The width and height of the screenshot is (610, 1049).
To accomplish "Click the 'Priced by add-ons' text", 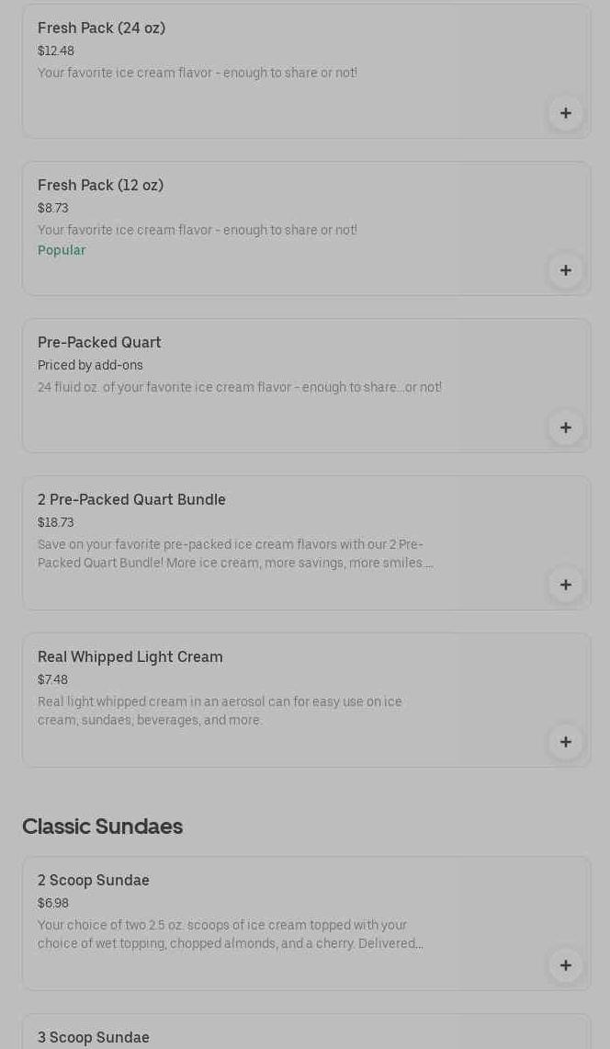I will tap(90, 366).
